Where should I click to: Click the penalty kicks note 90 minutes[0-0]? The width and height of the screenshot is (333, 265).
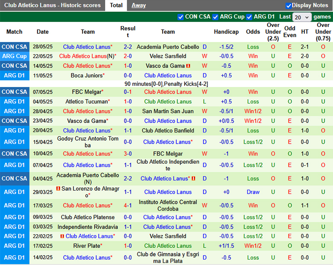pyautogui.click(x=166, y=84)
